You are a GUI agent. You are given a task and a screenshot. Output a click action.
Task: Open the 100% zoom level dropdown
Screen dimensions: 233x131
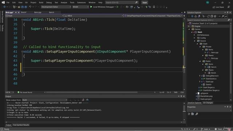9,92
